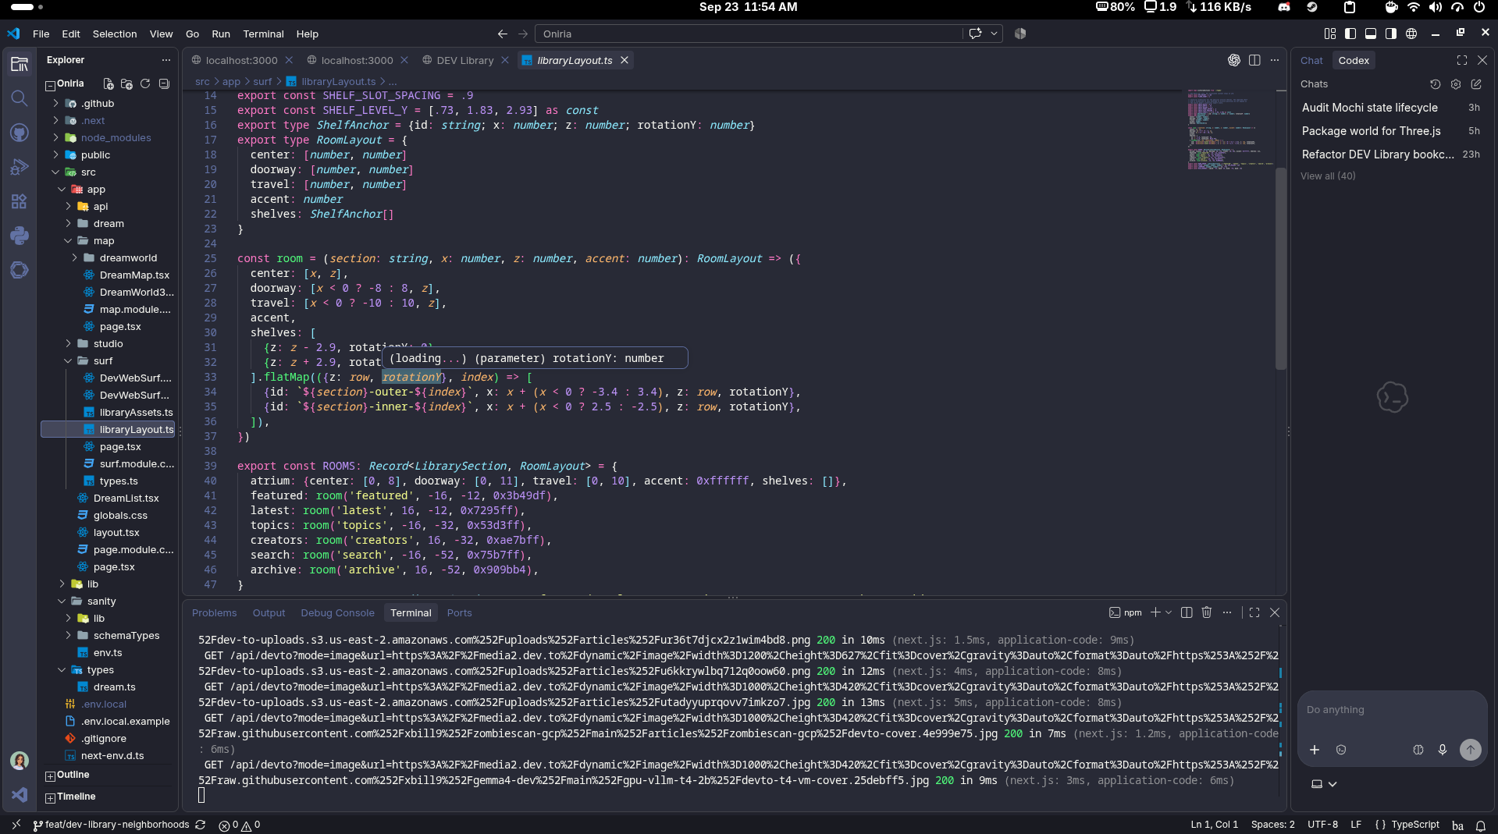Maximize the terminal panel size
Image resolution: width=1498 pixels, height=834 pixels.
[1254, 612]
